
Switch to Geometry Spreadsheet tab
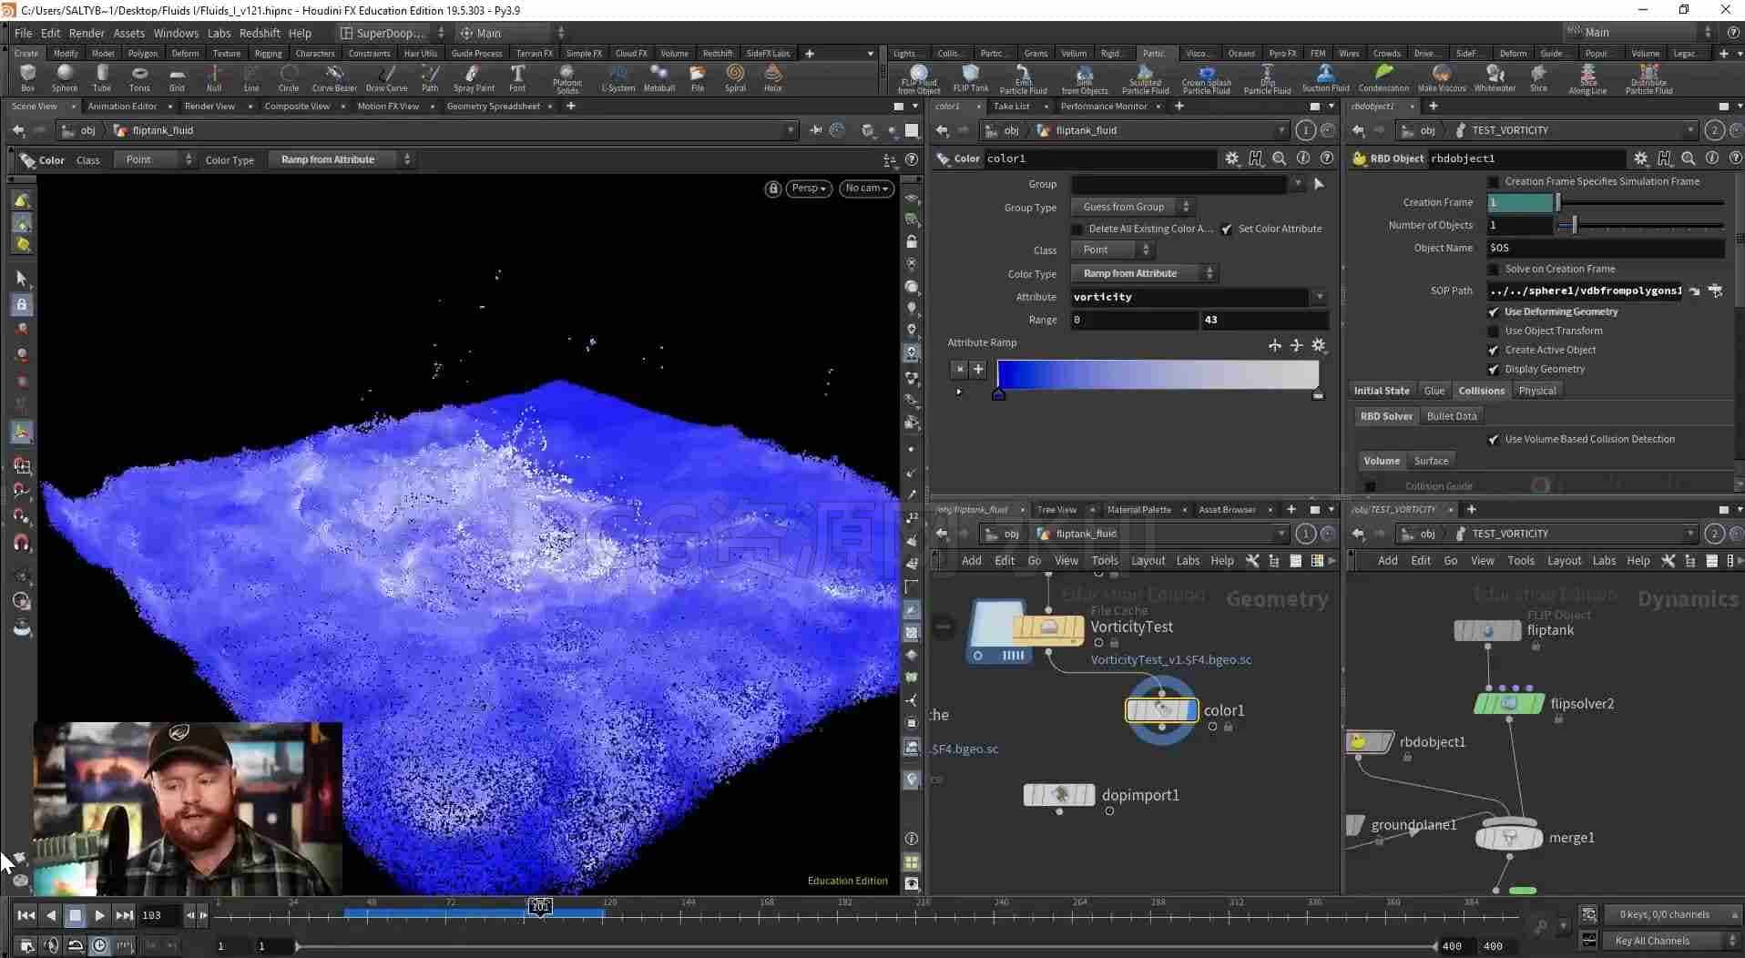(493, 107)
